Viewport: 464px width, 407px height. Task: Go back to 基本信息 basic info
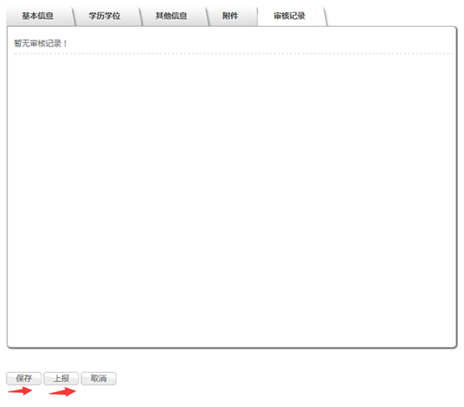coord(38,16)
